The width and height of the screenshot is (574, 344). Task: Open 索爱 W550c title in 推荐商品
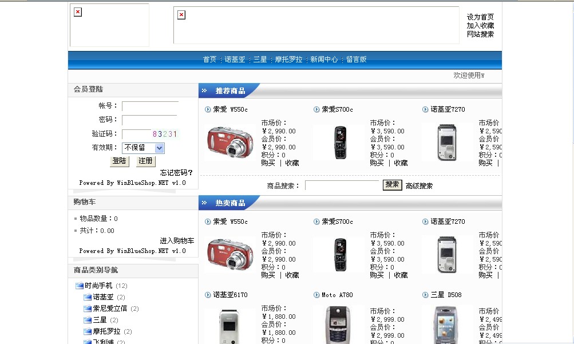point(230,109)
